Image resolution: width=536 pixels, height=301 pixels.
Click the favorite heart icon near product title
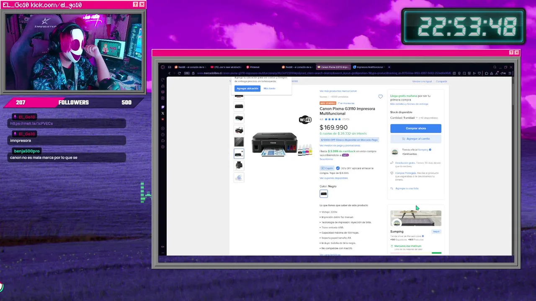pyautogui.click(x=380, y=97)
